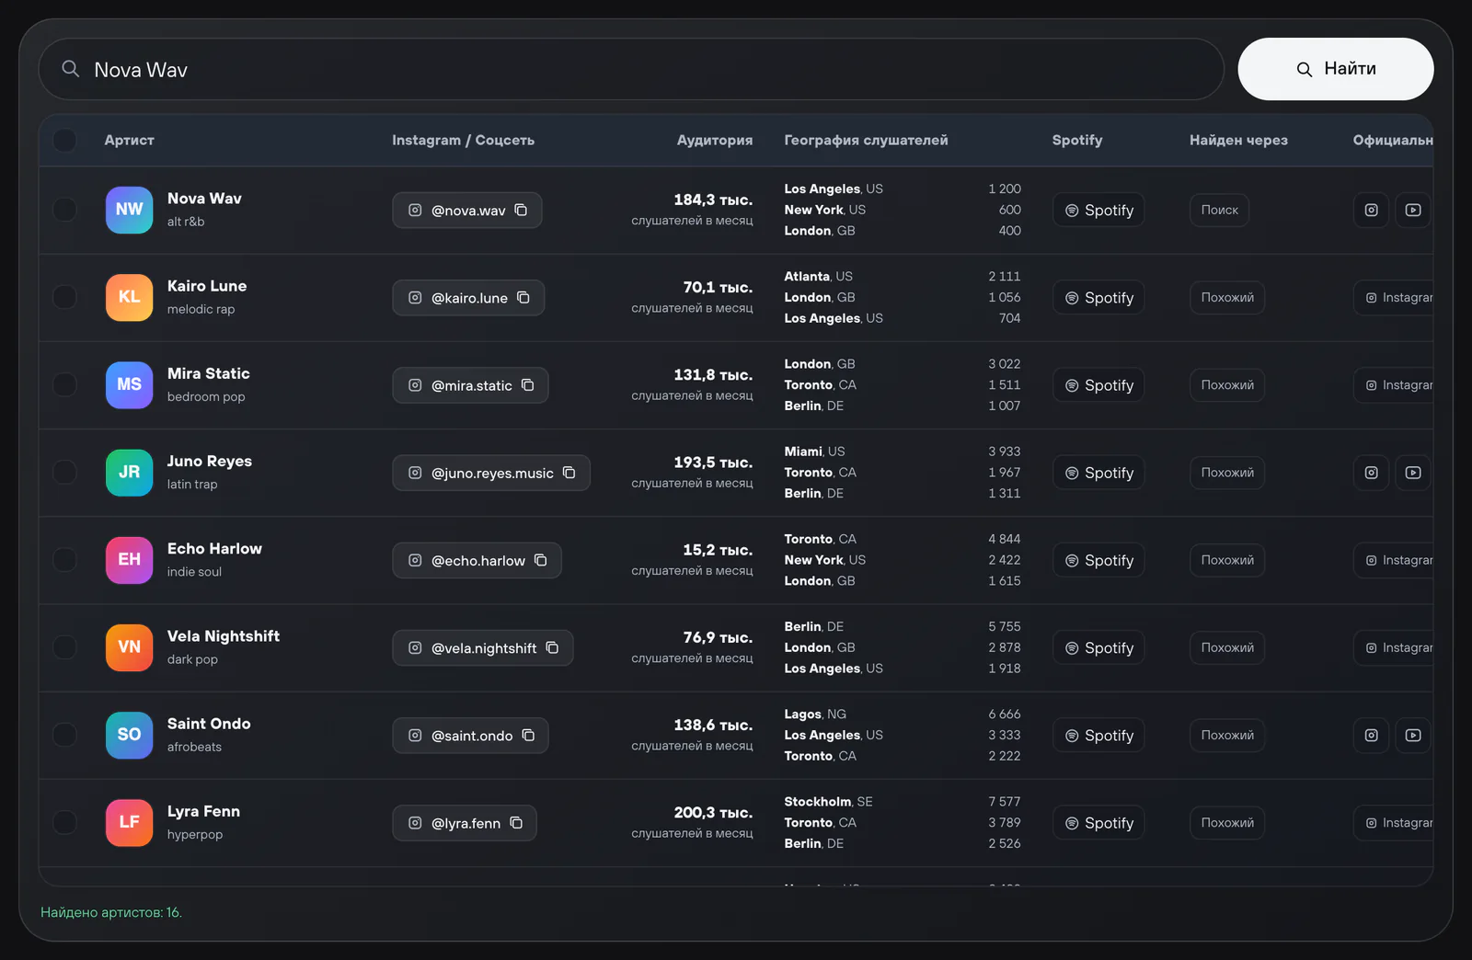Click Похожий tag in Kairo Lune row
The width and height of the screenshot is (1472, 960).
(1227, 298)
